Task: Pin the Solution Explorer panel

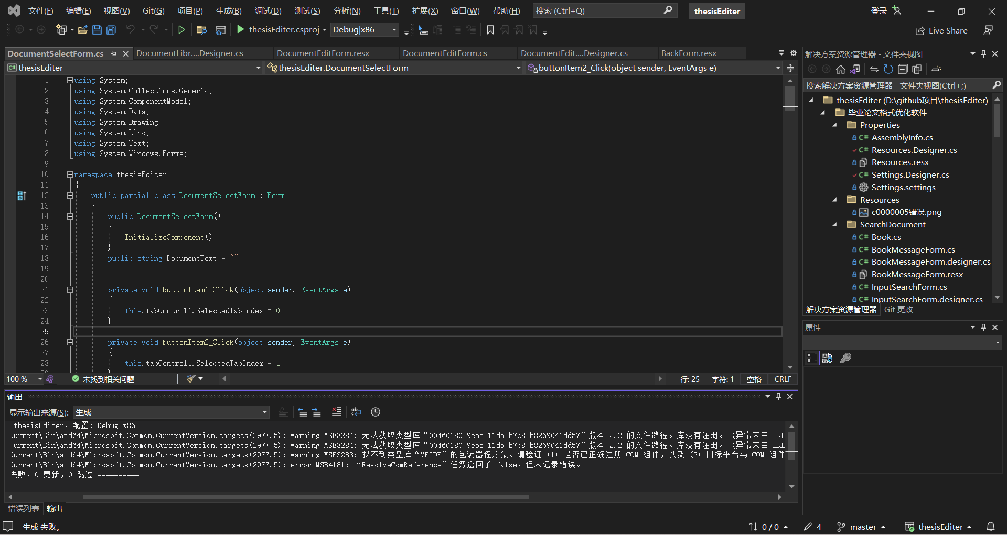Action: point(983,53)
